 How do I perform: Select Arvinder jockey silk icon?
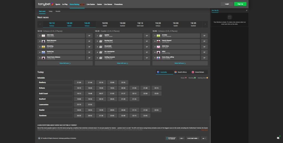point(158,36)
